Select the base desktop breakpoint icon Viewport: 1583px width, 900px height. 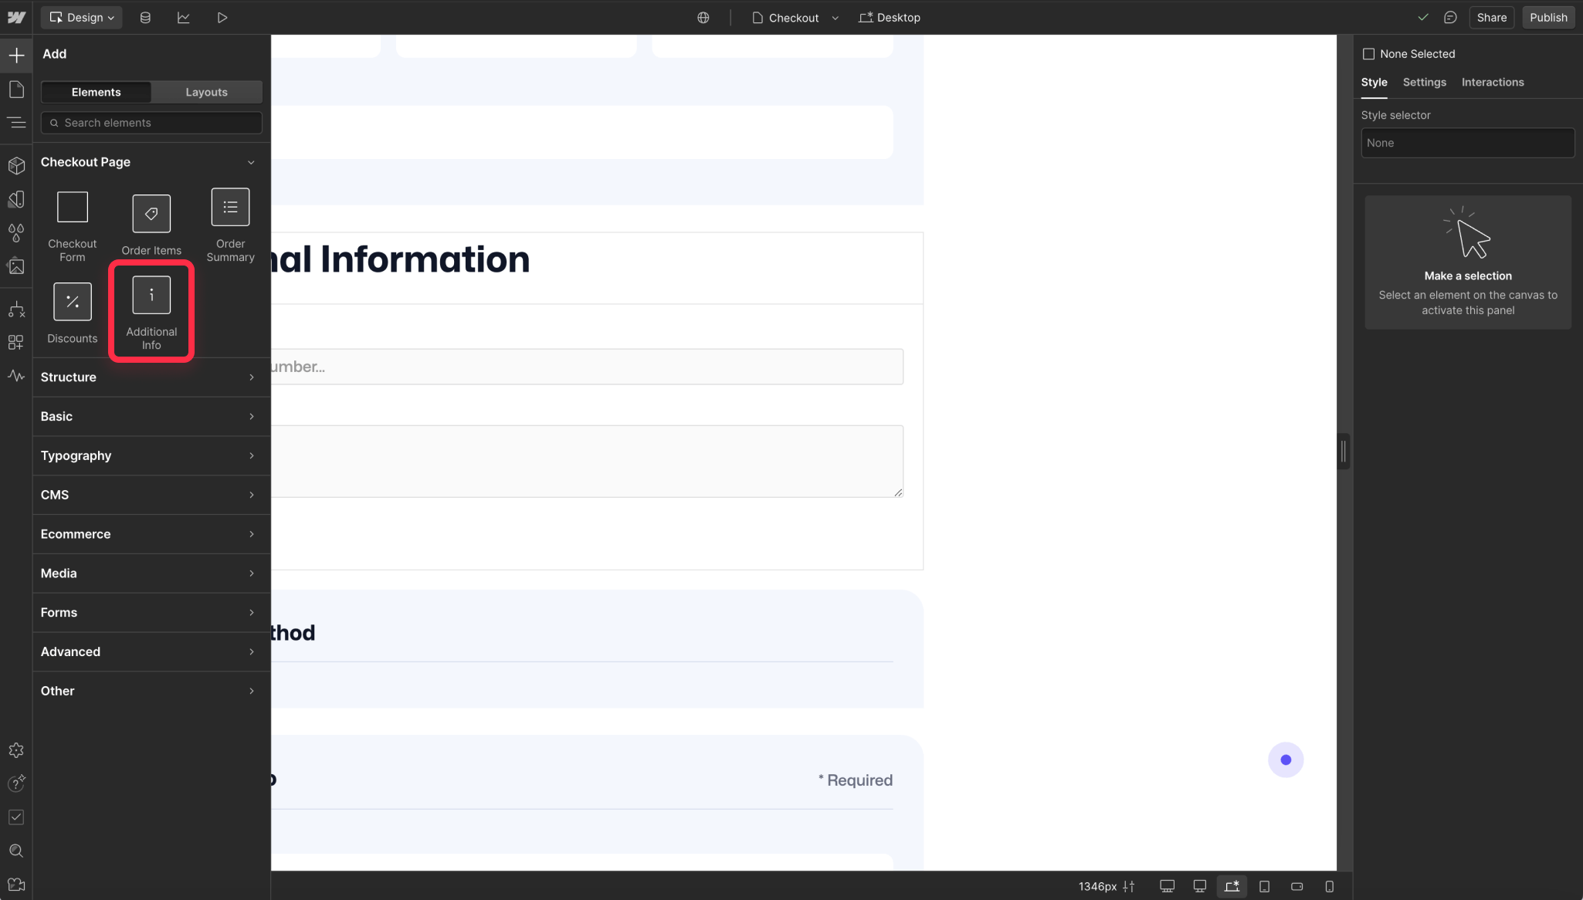point(1232,886)
